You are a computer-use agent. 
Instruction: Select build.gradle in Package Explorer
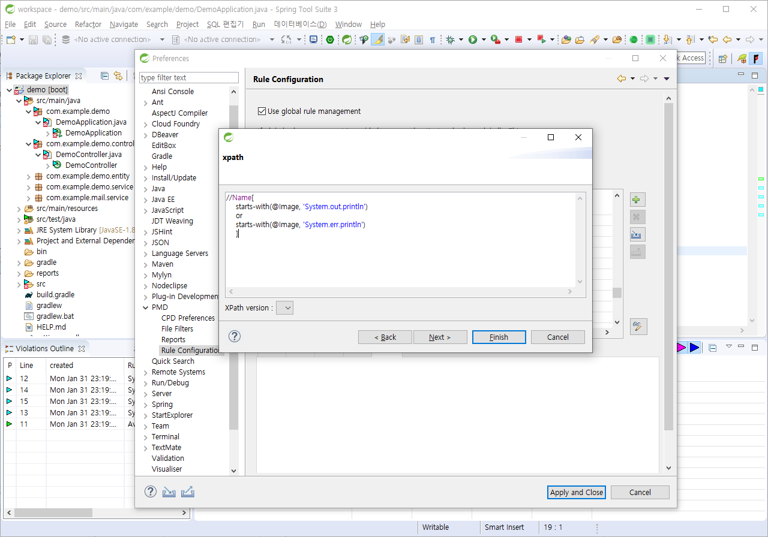(55, 295)
